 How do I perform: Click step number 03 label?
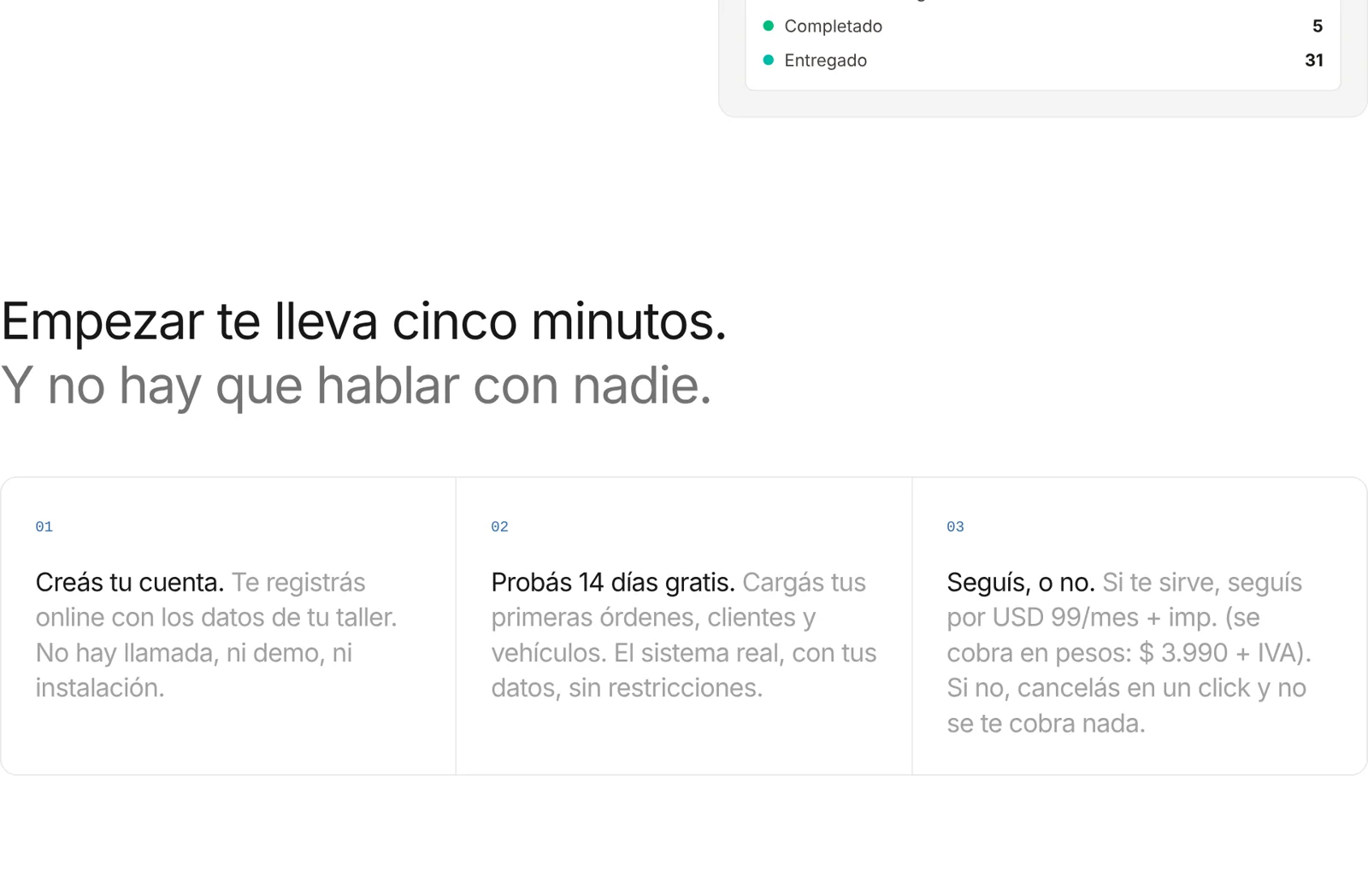pyautogui.click(x=955, y=526)
